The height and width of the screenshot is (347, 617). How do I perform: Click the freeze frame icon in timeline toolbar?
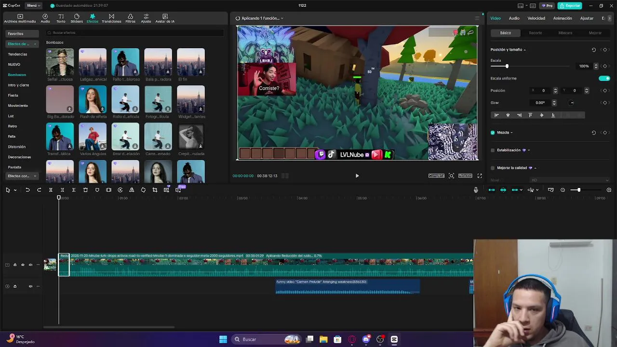pos(108,190)
